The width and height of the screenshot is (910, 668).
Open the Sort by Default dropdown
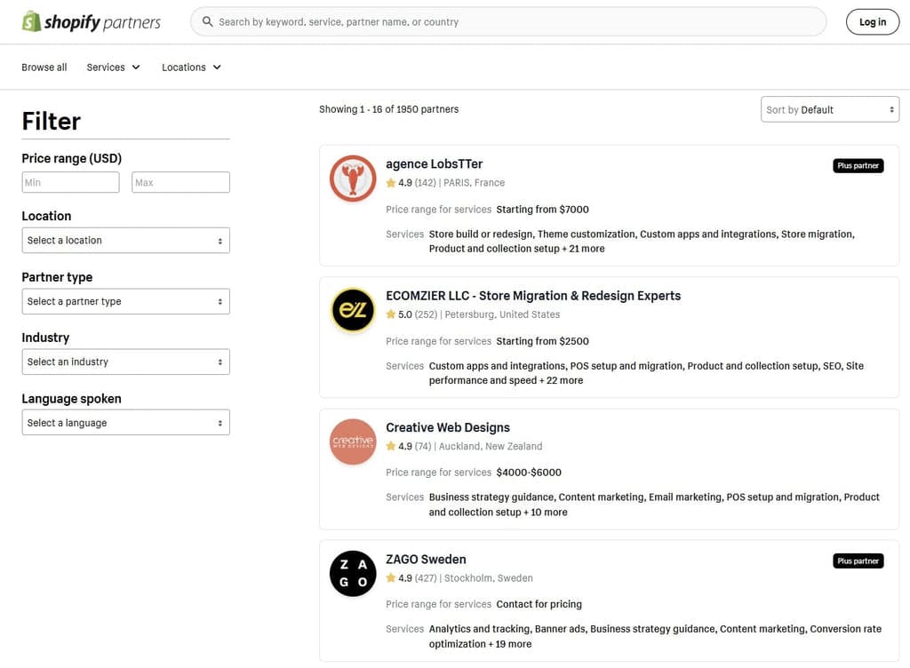[x=830, y=109]
